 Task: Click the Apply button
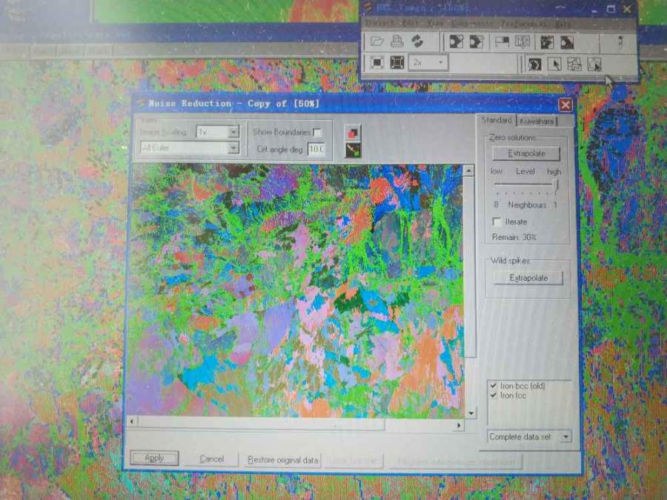[154, 458]
